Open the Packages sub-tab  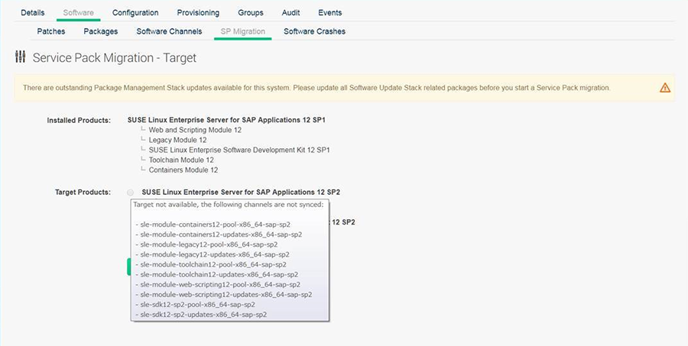[101, 31]
